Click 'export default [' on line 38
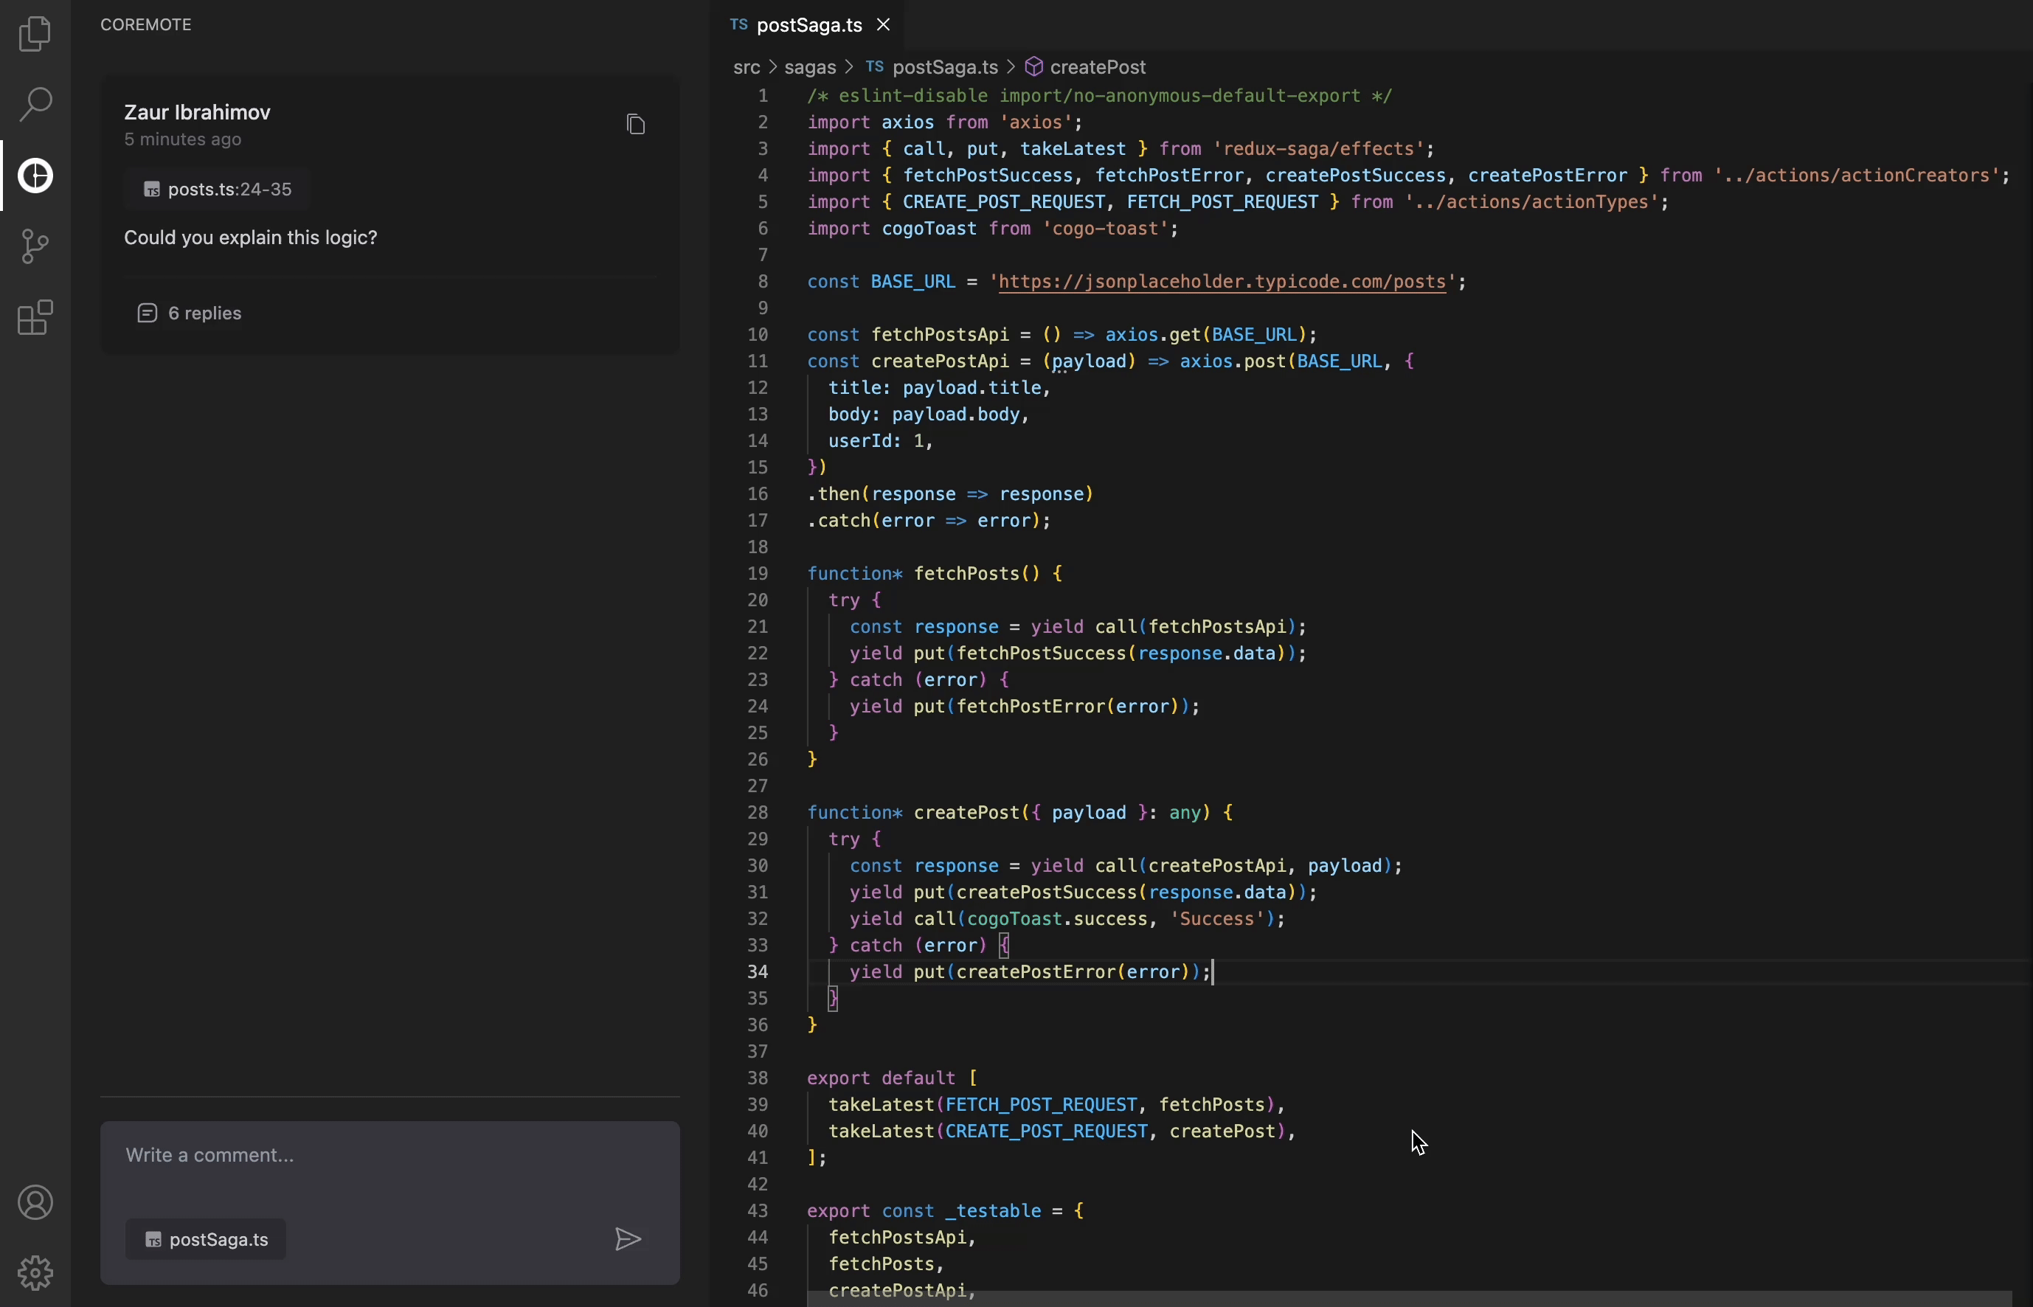Screen dimensions: 2033x1307 click(892, 1078)
